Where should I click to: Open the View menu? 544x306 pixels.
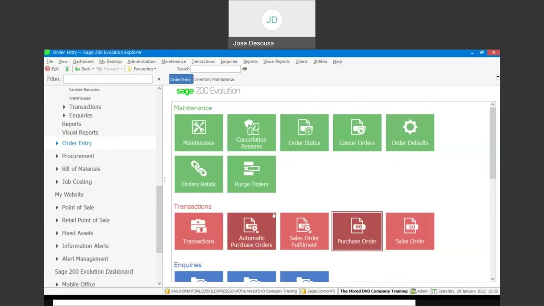point(63,61)
